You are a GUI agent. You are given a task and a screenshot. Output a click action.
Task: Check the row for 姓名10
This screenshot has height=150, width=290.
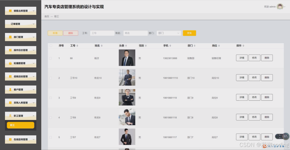tap(51, 78)
